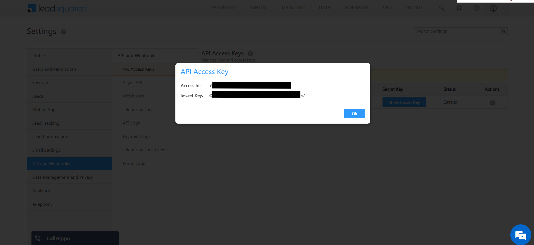Select Leads in settings sidebar
Viewport: 534px width, 245px height.
pyautogui.click(x=69, y=96)
